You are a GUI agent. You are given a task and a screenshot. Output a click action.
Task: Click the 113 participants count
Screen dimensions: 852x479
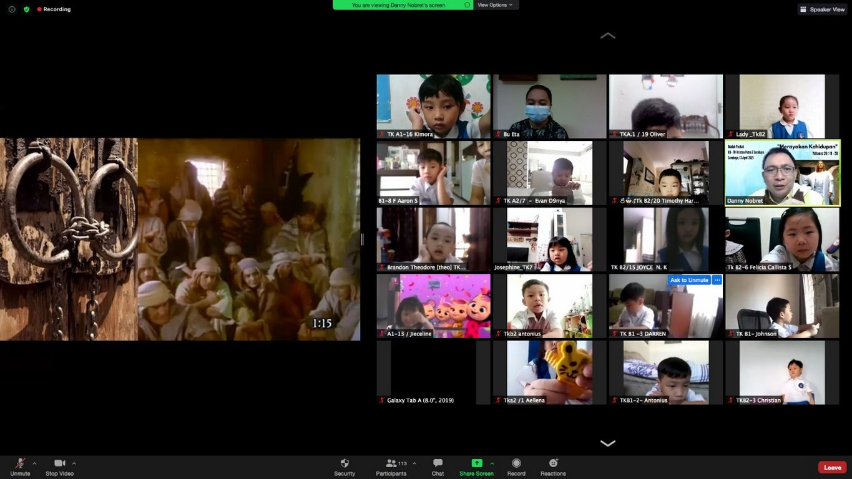403,463
